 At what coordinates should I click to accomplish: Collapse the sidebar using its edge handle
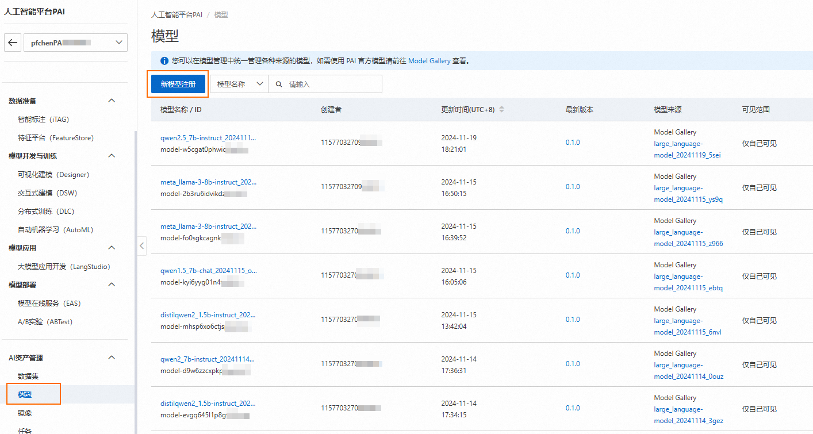pos(141,247)
